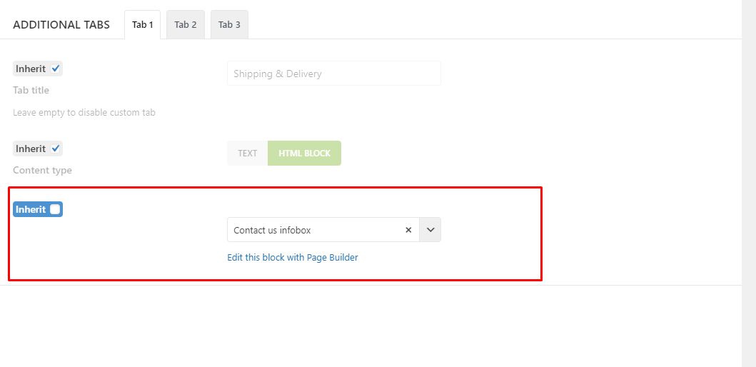Image resolution: width=756 pixels, height=367 pixels.
Task: Click the ADDITIONAL TABS heading
Action: pos(61,25)
